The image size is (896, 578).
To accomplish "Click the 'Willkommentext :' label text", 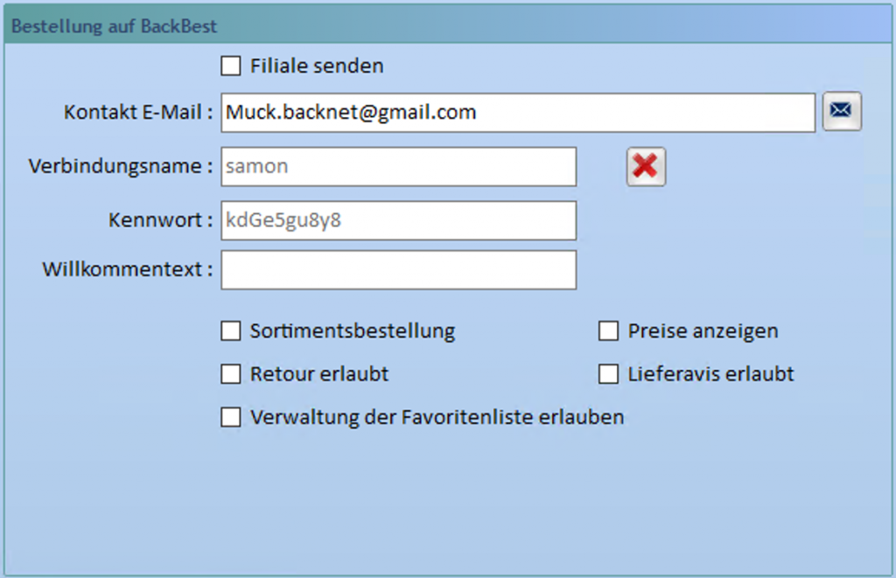I will (128, 269).
